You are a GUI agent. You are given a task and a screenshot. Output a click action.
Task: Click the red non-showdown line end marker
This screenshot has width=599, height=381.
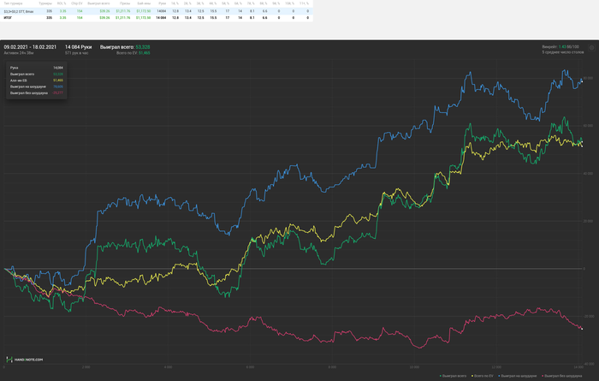582,329
